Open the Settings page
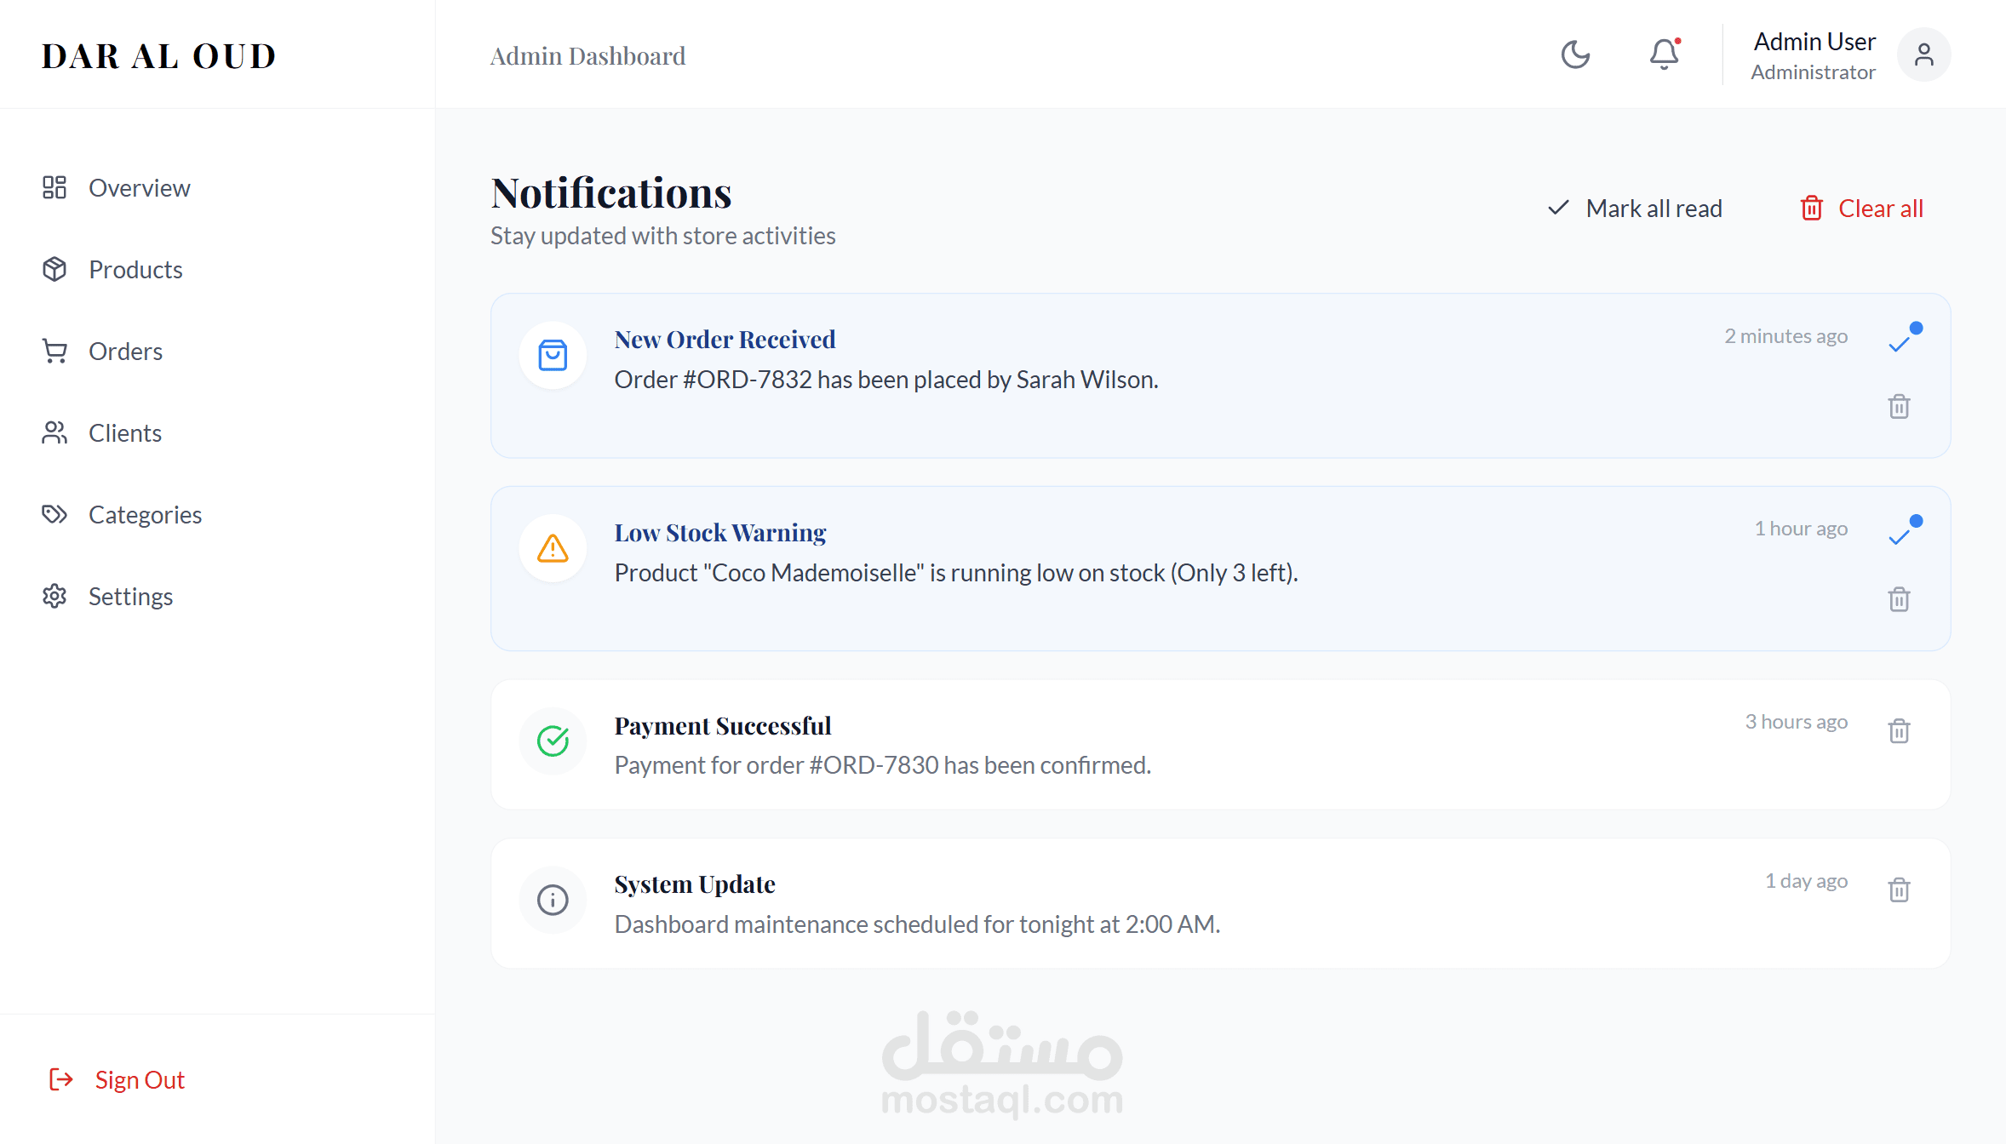 (130, 596)
